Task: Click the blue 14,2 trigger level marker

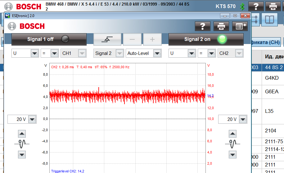Action: coord(210,95)
